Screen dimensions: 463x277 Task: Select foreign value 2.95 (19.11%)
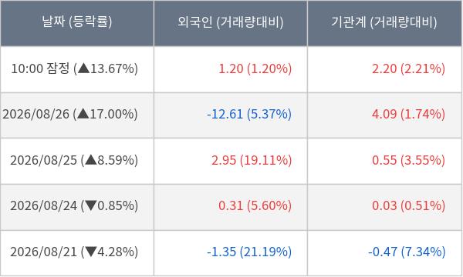(252, 161)
